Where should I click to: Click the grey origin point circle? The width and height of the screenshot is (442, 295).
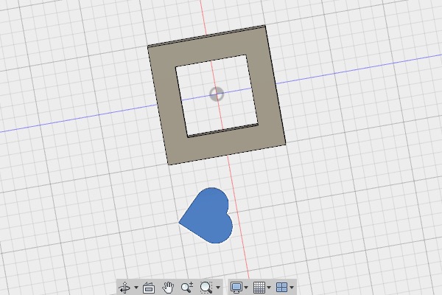pyautogui.click(x=217, y=94)
